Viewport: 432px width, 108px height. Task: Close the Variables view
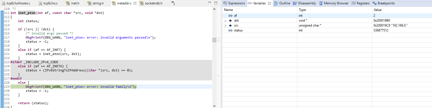[x=269, y=3]
